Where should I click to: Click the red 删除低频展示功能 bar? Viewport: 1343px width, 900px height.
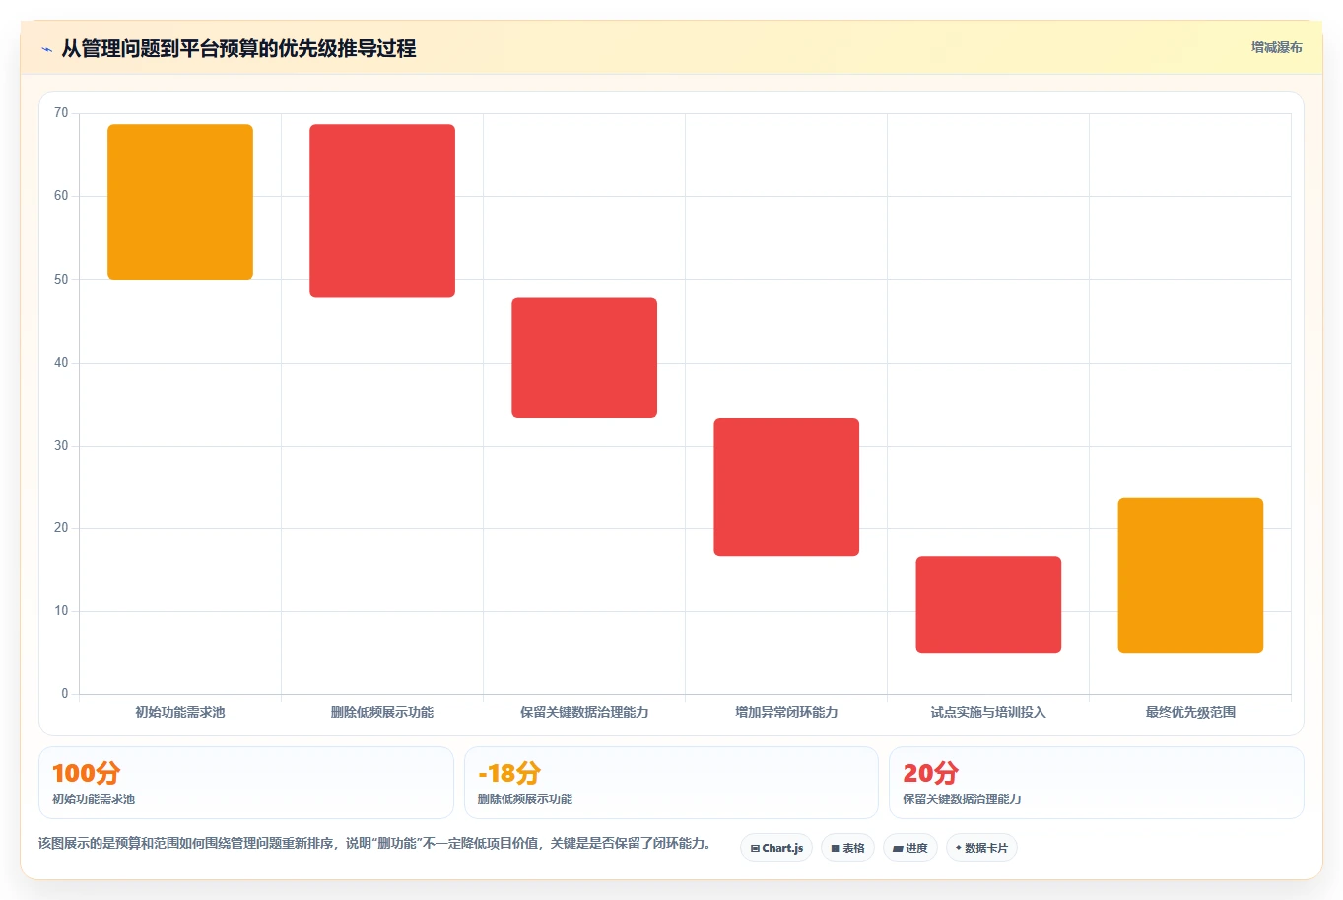tap(382, 211)
